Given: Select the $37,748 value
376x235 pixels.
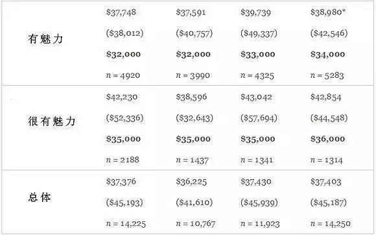Looking at the screenshot, I should coord(121,12).
